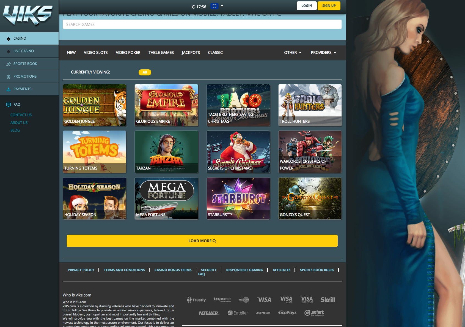465x327 pixels.
Task: Open the SECURITY footer link
Action: (209, 270)
